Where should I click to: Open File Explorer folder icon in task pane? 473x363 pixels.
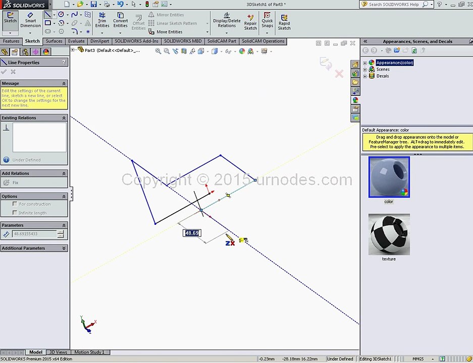[355, 82]
